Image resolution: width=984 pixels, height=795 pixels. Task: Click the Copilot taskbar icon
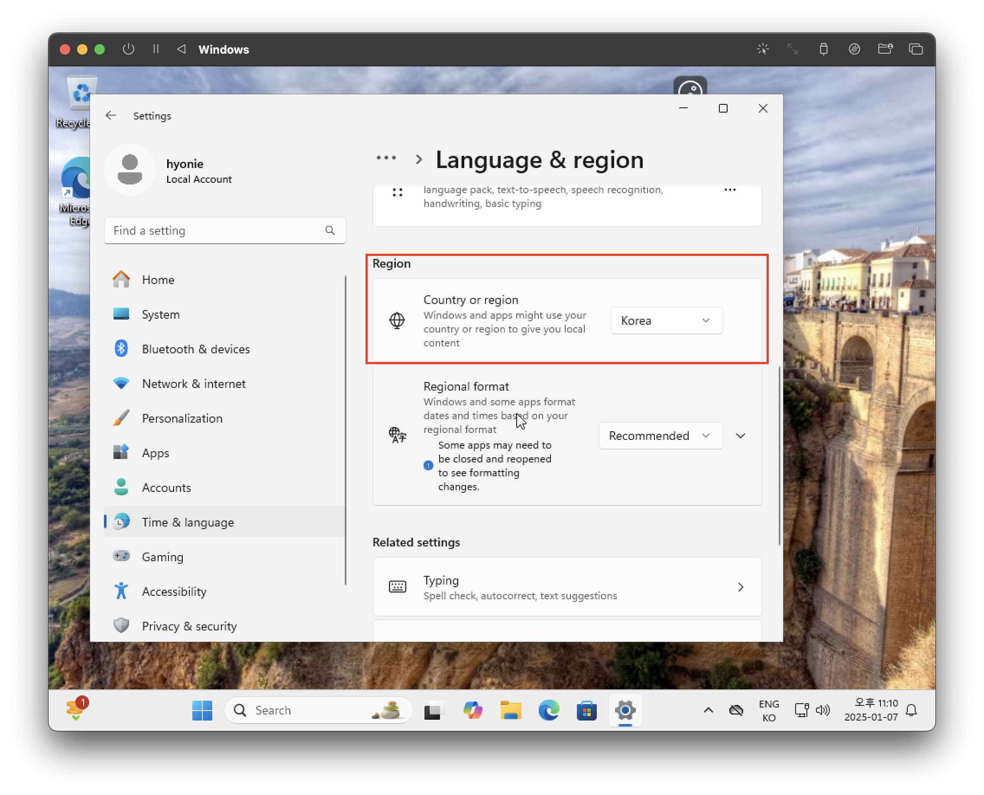click(x=473, y=710)
